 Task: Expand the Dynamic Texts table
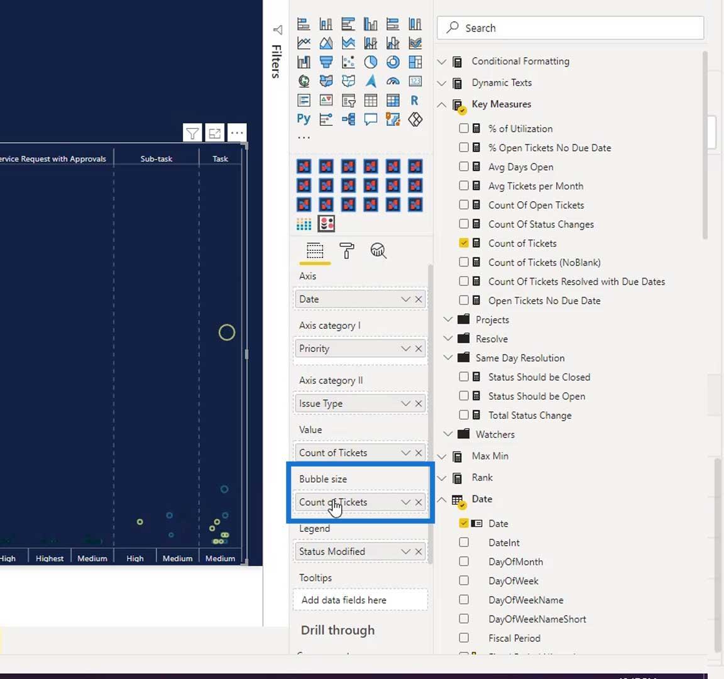tap(442, 83)
